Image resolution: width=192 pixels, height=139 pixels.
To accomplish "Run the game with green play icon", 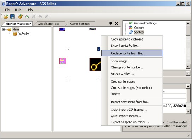I will click(27, 17).
